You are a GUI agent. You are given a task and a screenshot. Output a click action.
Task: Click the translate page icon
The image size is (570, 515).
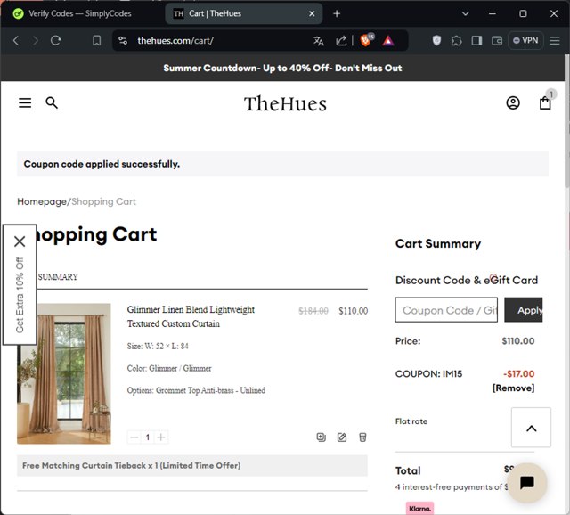(319, 41)
